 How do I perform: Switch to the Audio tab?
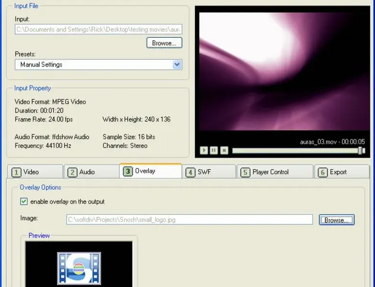pos(91,172)
